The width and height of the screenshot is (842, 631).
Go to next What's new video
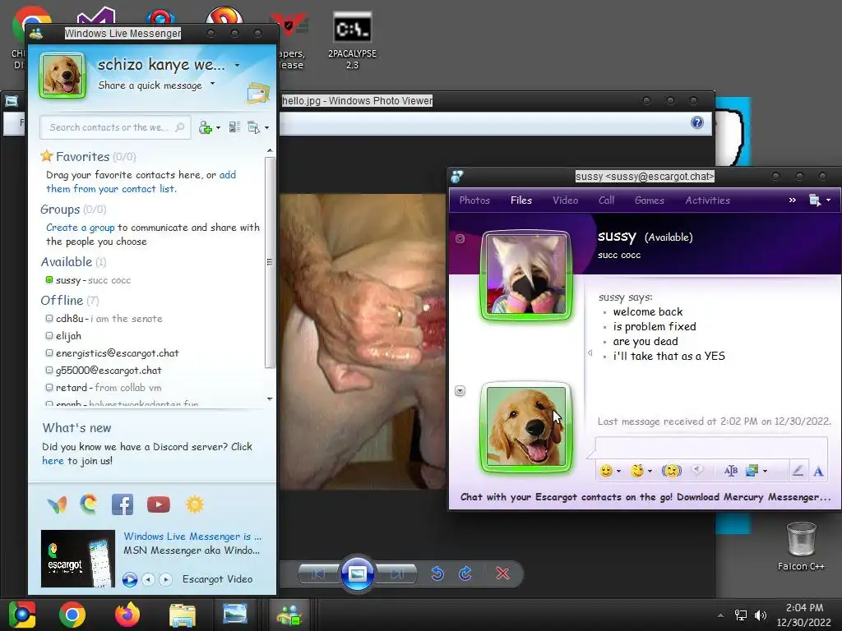click(x=166, y=579)
